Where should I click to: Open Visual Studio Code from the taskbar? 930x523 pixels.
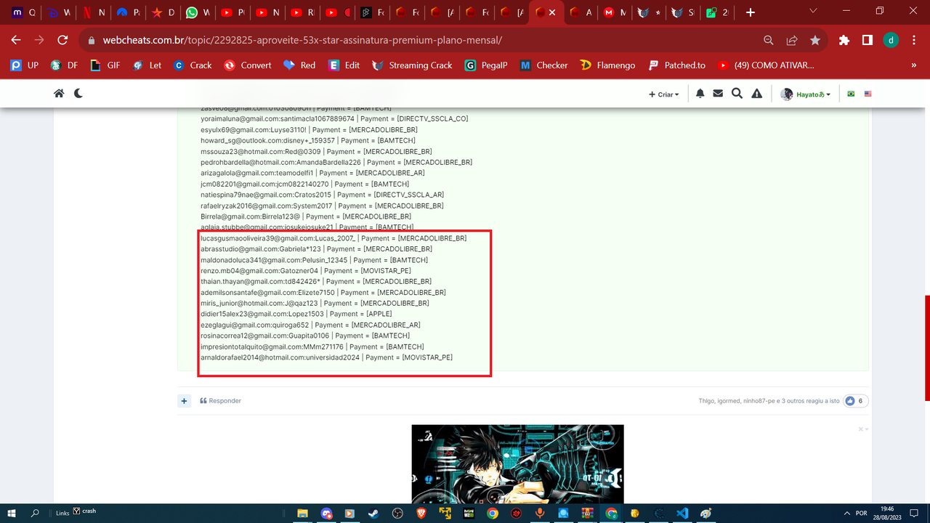click(682, 513)
